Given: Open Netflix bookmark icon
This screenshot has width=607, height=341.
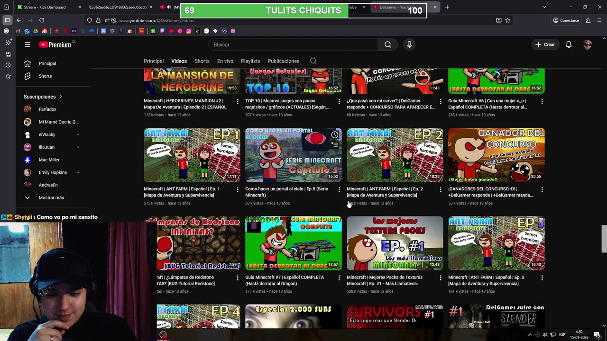Looking at the screenshot, I should 65,31.
